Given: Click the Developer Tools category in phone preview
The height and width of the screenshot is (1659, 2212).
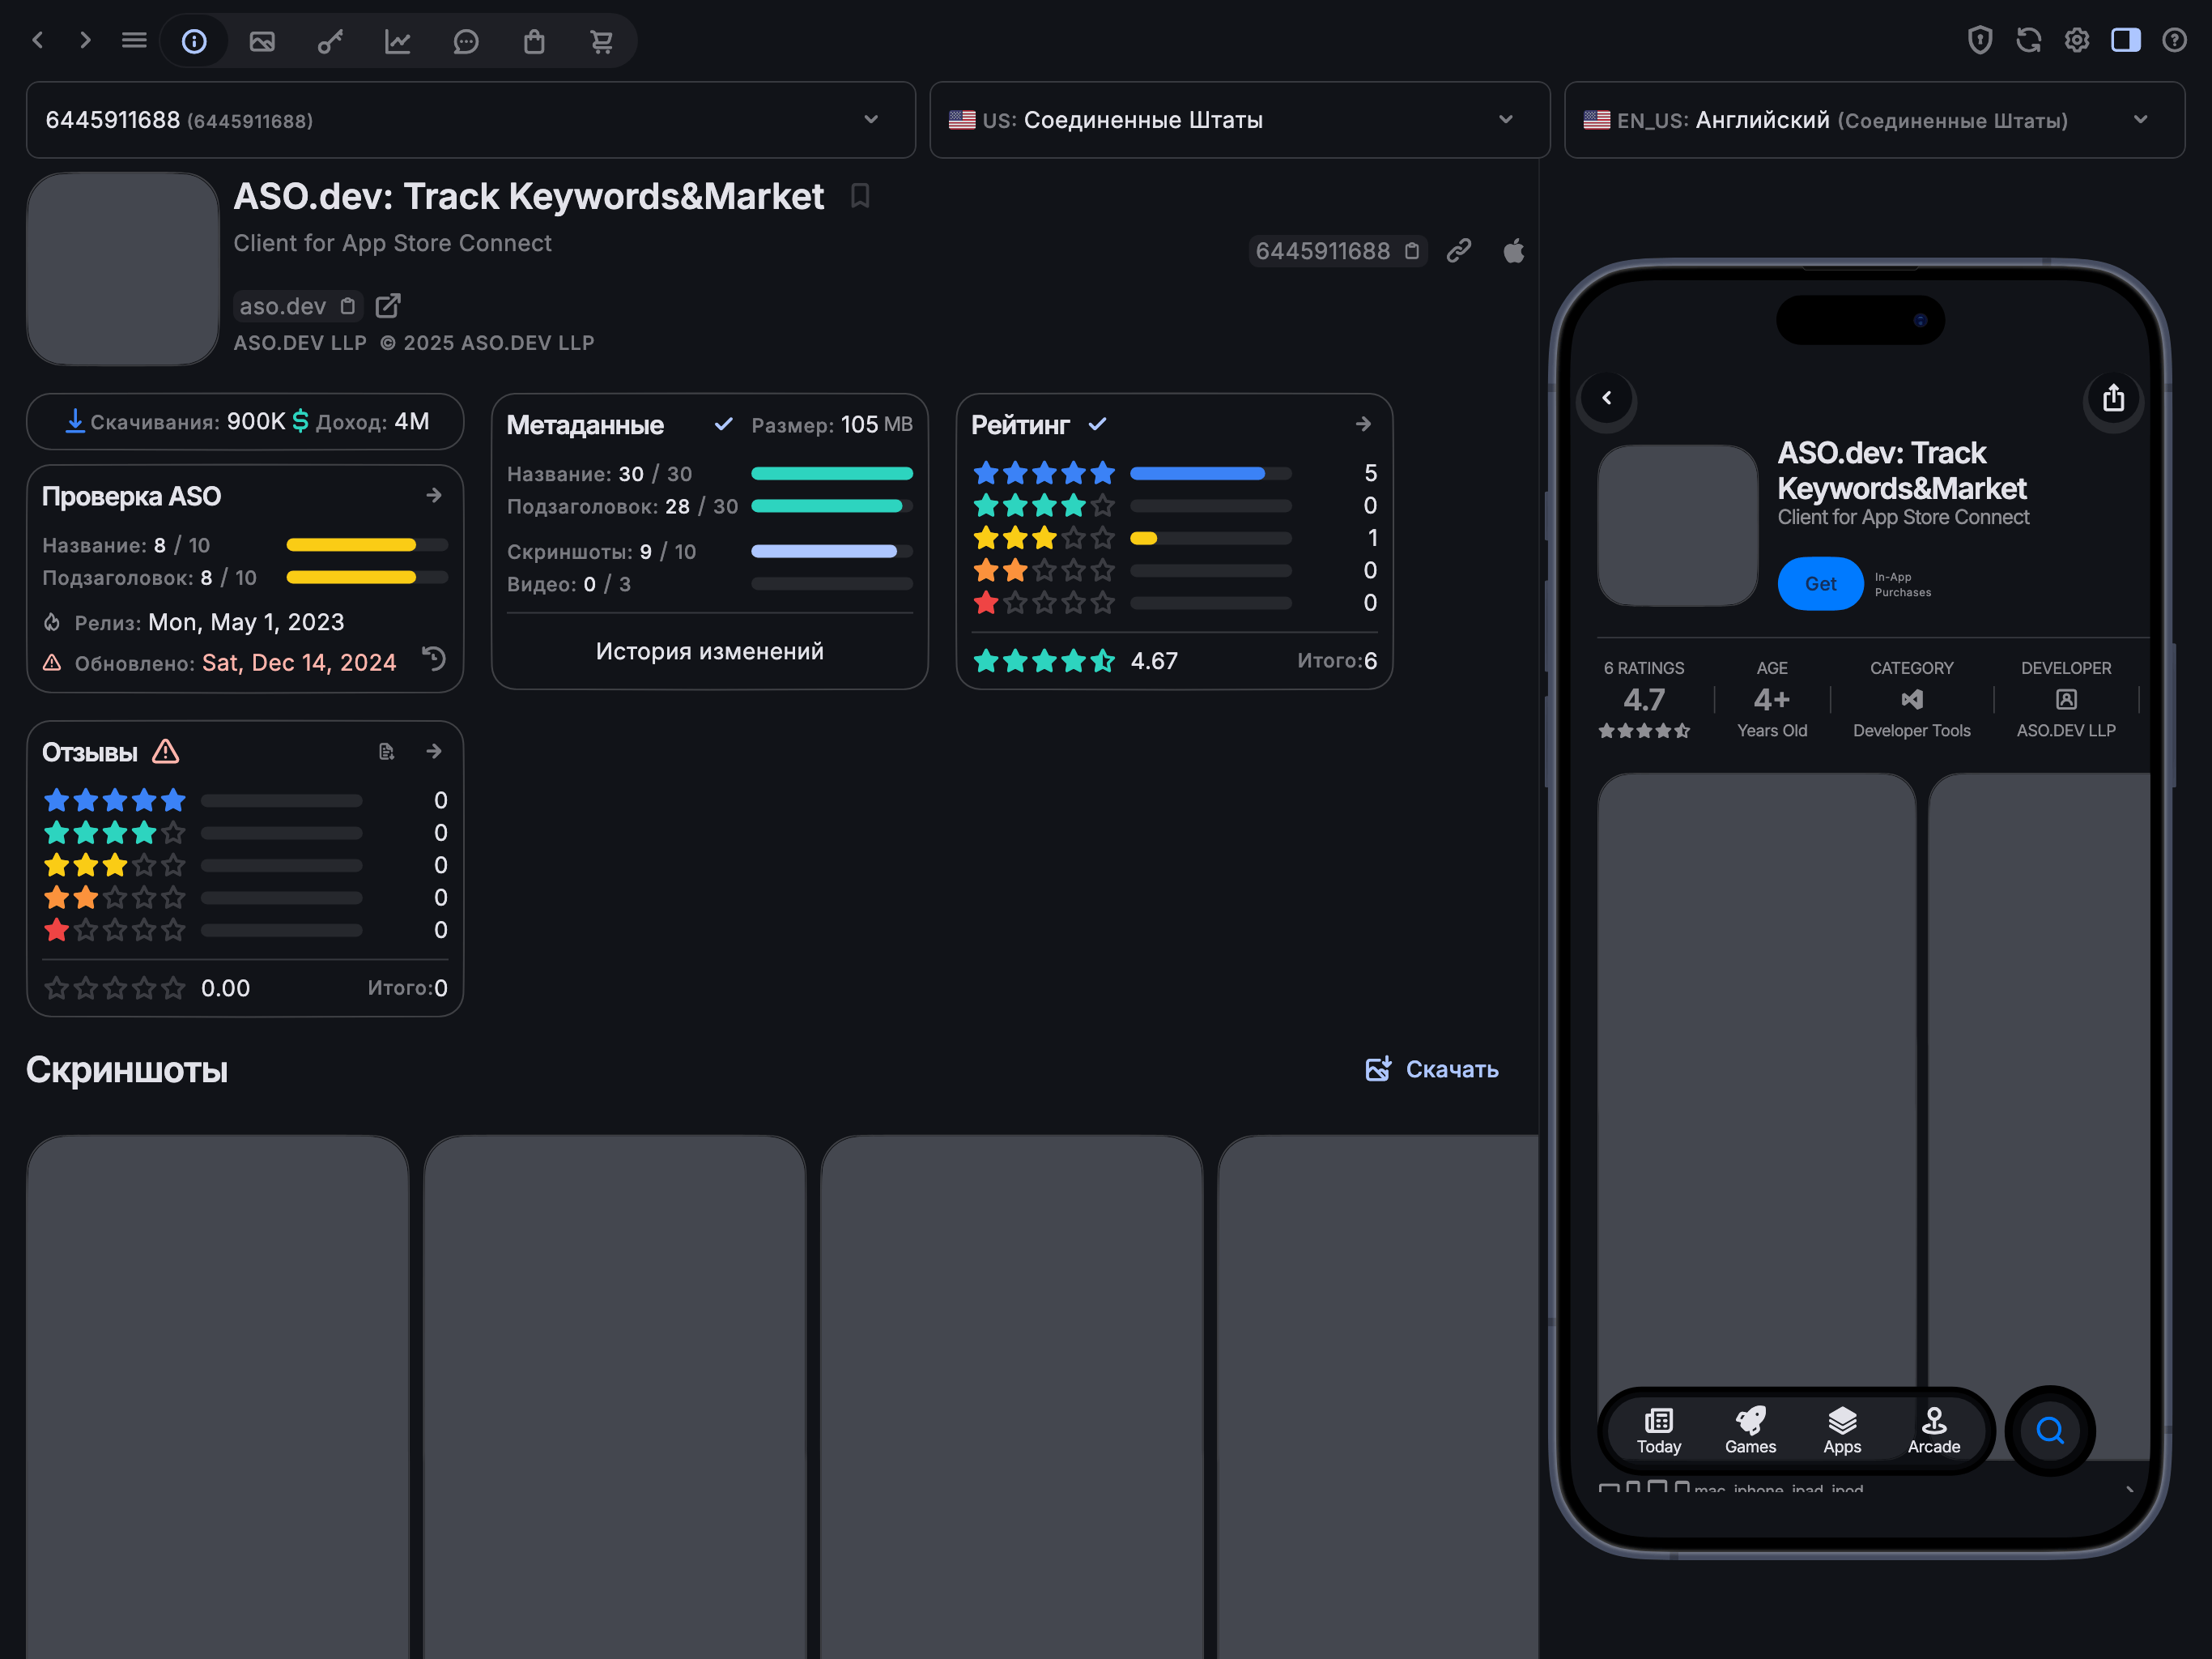Looking at the screenshot, I should pos(1912,701).
